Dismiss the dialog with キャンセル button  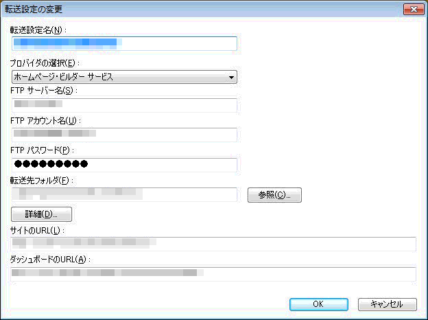click(x=388, y=304)
